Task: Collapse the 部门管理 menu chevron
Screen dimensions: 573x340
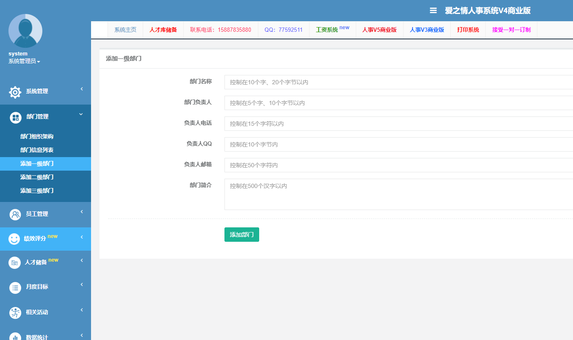Action: coord(81,114)
